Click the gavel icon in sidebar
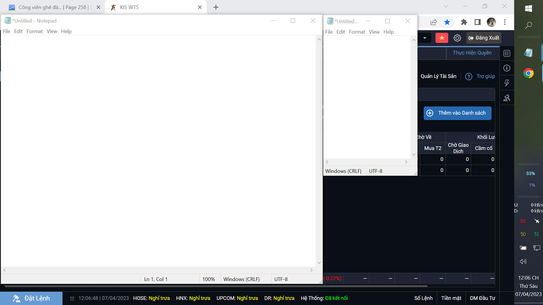Image resolution: width=543 pixels, height=305 pixels. click(x=507, y=98)
